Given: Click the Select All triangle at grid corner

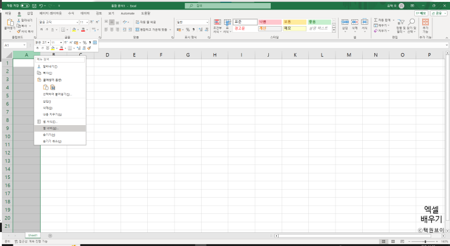Looking at the screenshot, I should click(9, 55).
